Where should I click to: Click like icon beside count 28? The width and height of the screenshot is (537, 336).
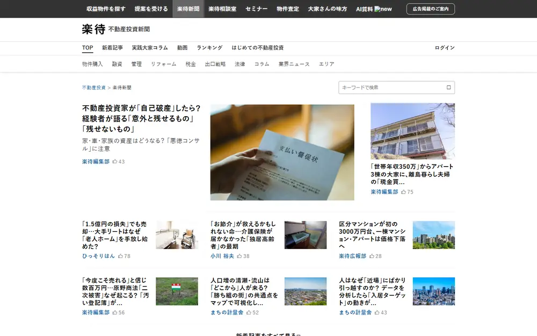pos(372,256)
